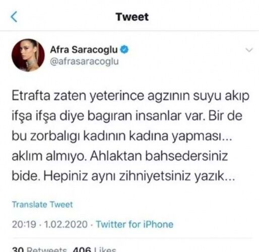This screenshot has width=259, height=252.
Task: Tap the line starting aklım almıyo
Action: click(x=120, y=156)
